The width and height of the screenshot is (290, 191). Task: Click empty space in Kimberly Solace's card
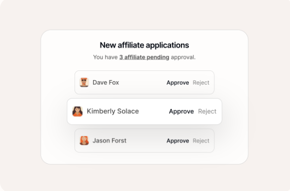point(154,111)
